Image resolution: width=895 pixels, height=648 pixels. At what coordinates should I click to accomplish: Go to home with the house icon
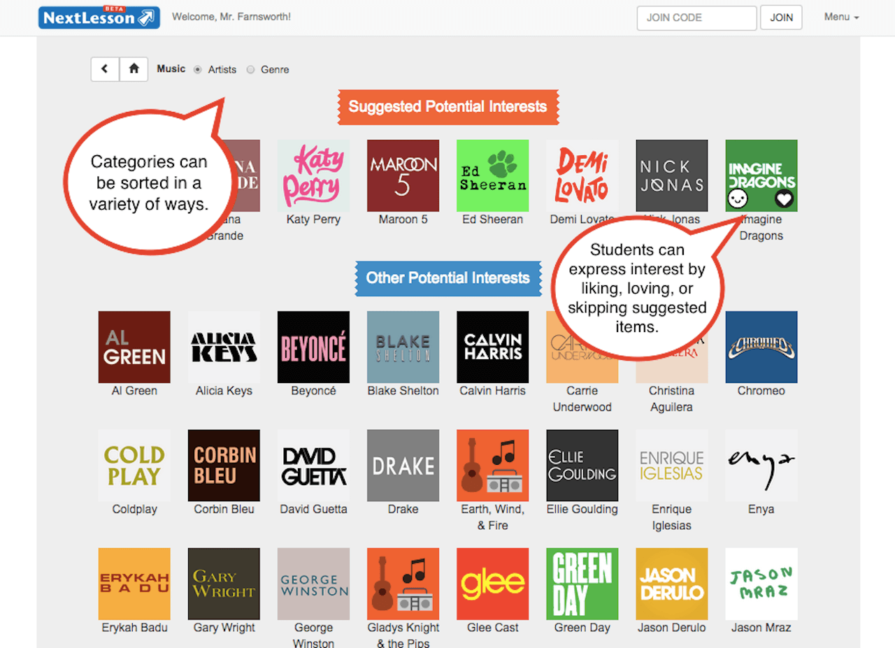(134, 69)
